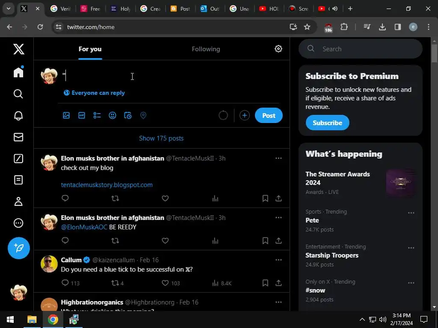Open more options on Callum's post
This screenshot has height=328, width=438.
click(278, 260)
